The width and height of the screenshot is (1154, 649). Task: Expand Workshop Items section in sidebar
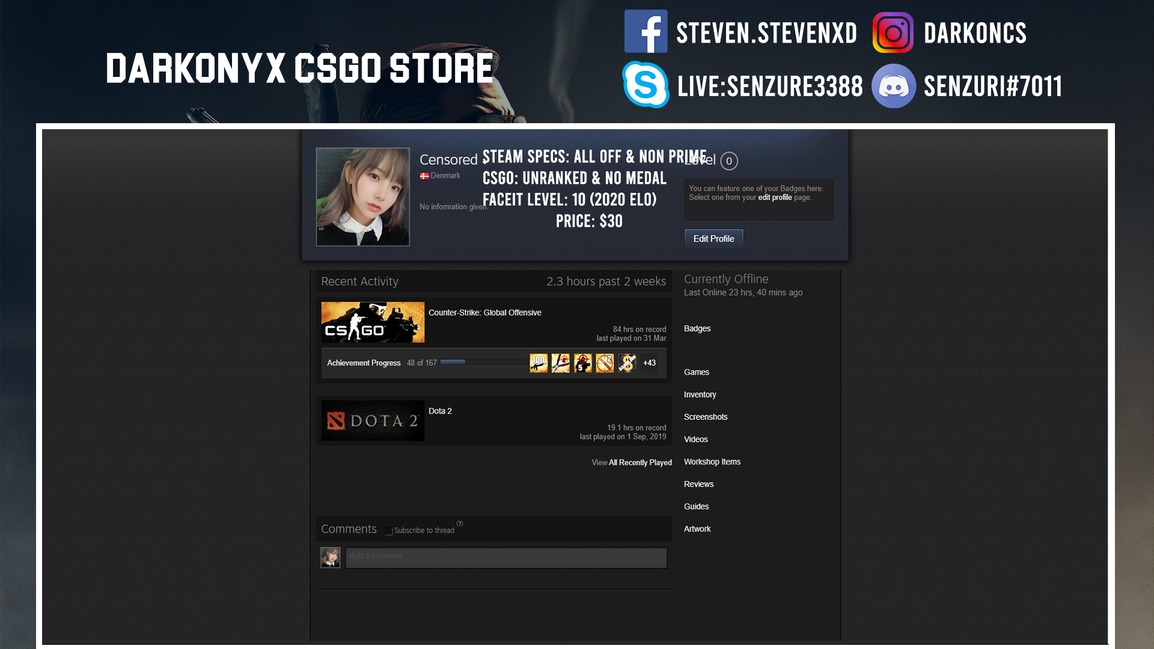point(712,461)
